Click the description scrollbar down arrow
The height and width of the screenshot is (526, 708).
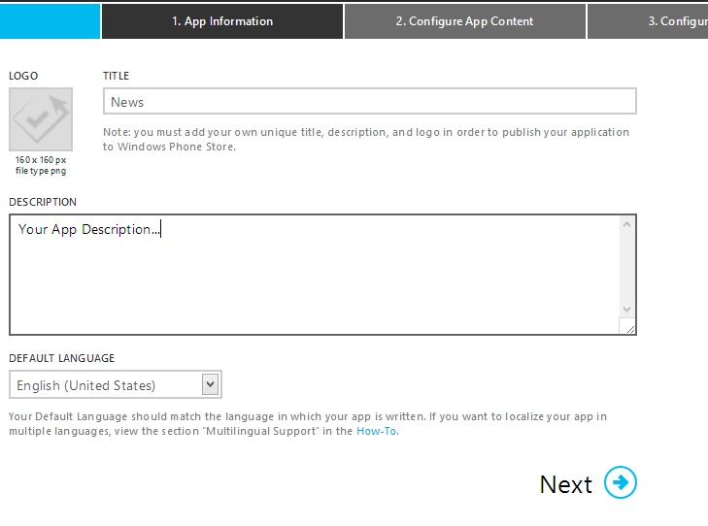coord(626,310)
